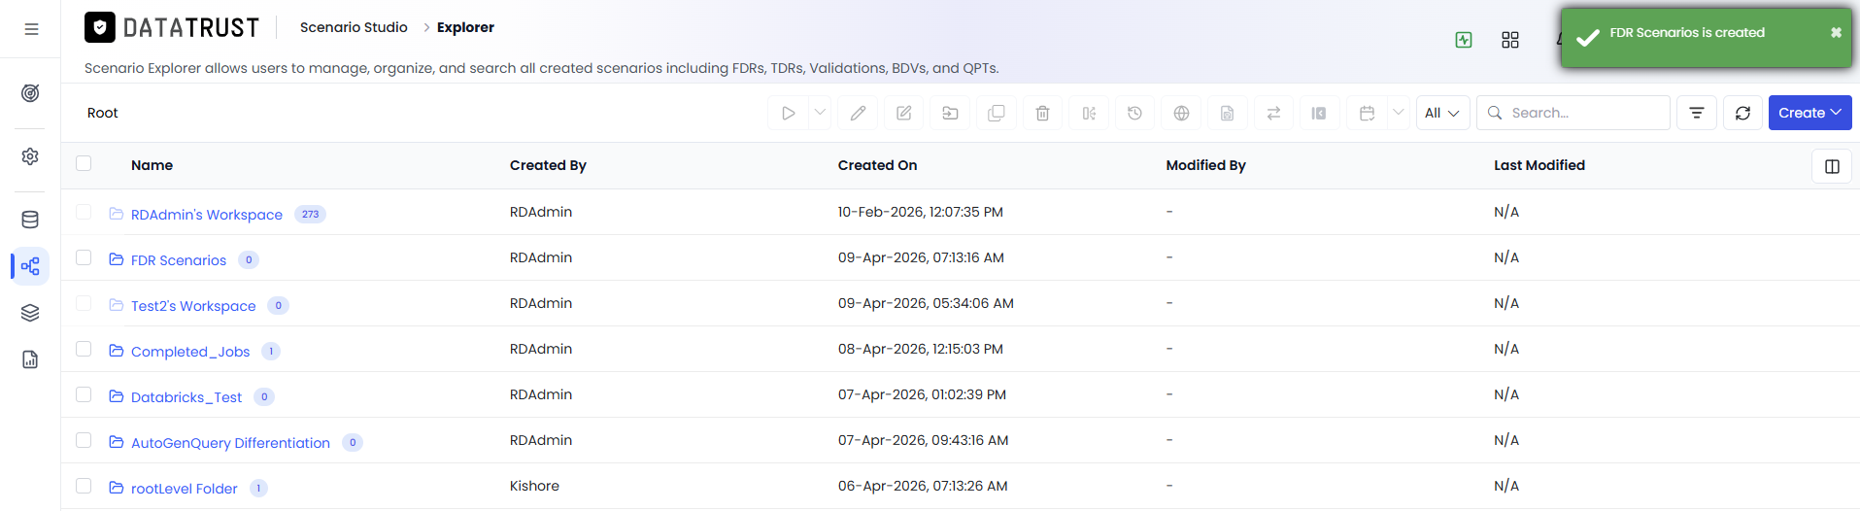The width and height of the screenshot is (1860, 511).
Task: Open the target icon in left sidebar
Action: point(30,93)
